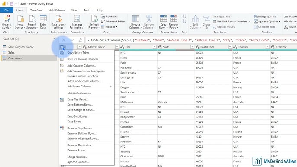The width and height of the screenshot is (297, 167).
Task: Click Use First Row as Headers button
Action: [x=231, y=22]
